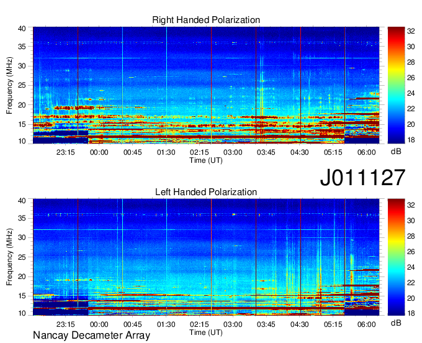The width and height of the screenshot is (422, 343).
Task: Click the 18 value on the top color bar
Action: 411,140
